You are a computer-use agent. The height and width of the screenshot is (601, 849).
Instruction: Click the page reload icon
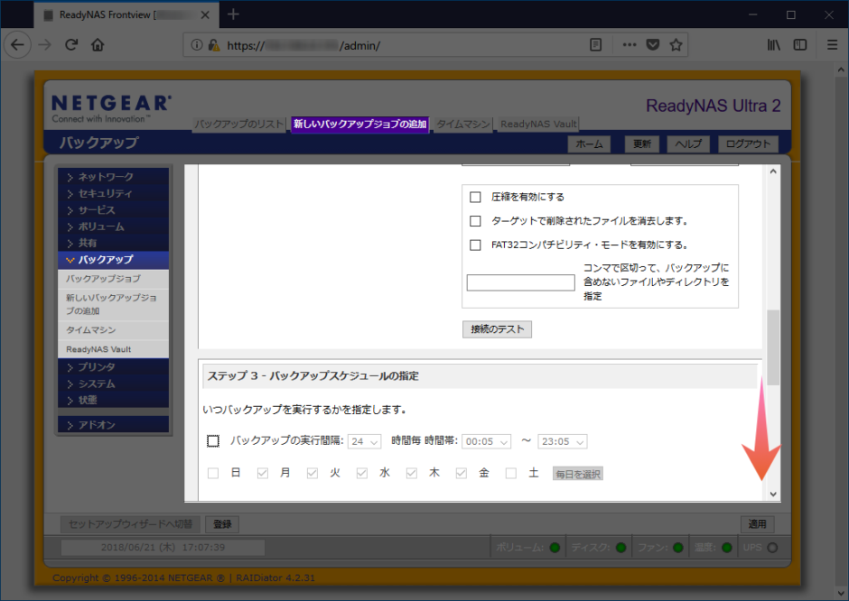[71, 43]
